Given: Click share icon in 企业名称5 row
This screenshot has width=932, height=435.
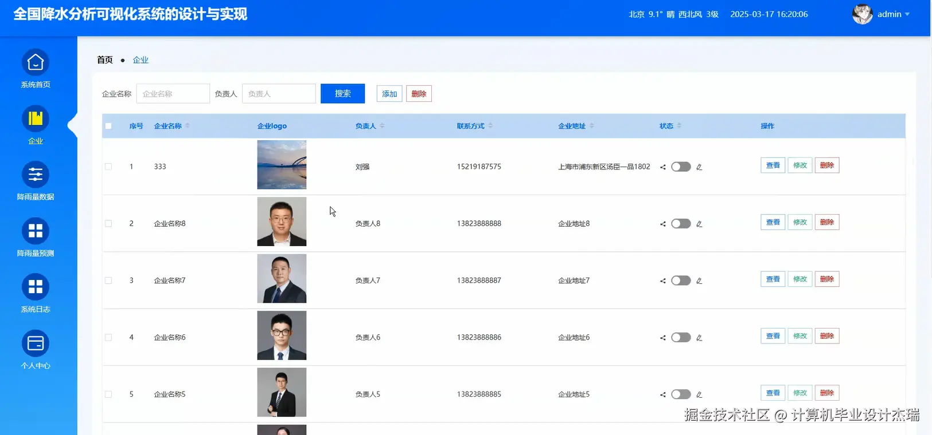Looking at the screenshot, I should coord(663,394).
